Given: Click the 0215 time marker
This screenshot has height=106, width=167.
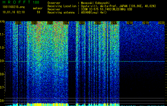Looking at the screenshot, I should point(82,23).
